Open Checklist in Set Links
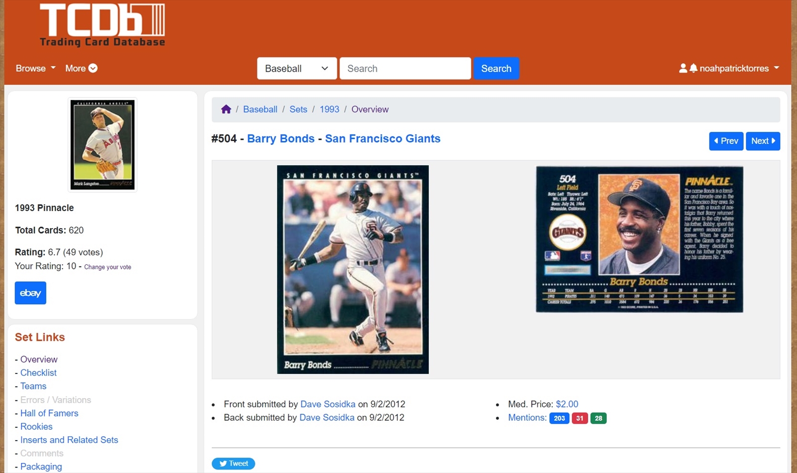 pyautogui.click(x=38, y=372)
